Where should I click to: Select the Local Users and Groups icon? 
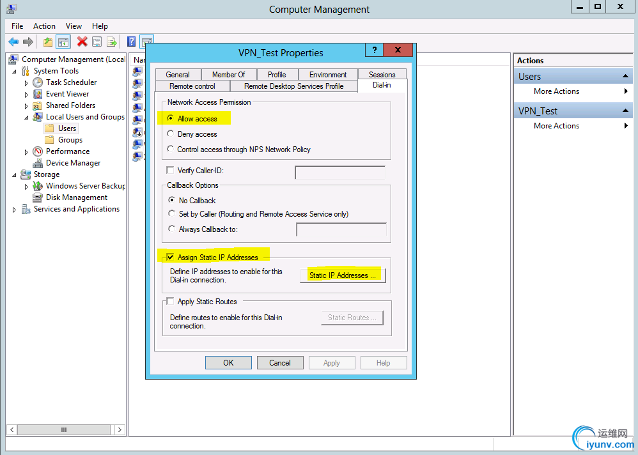(38, 117)
